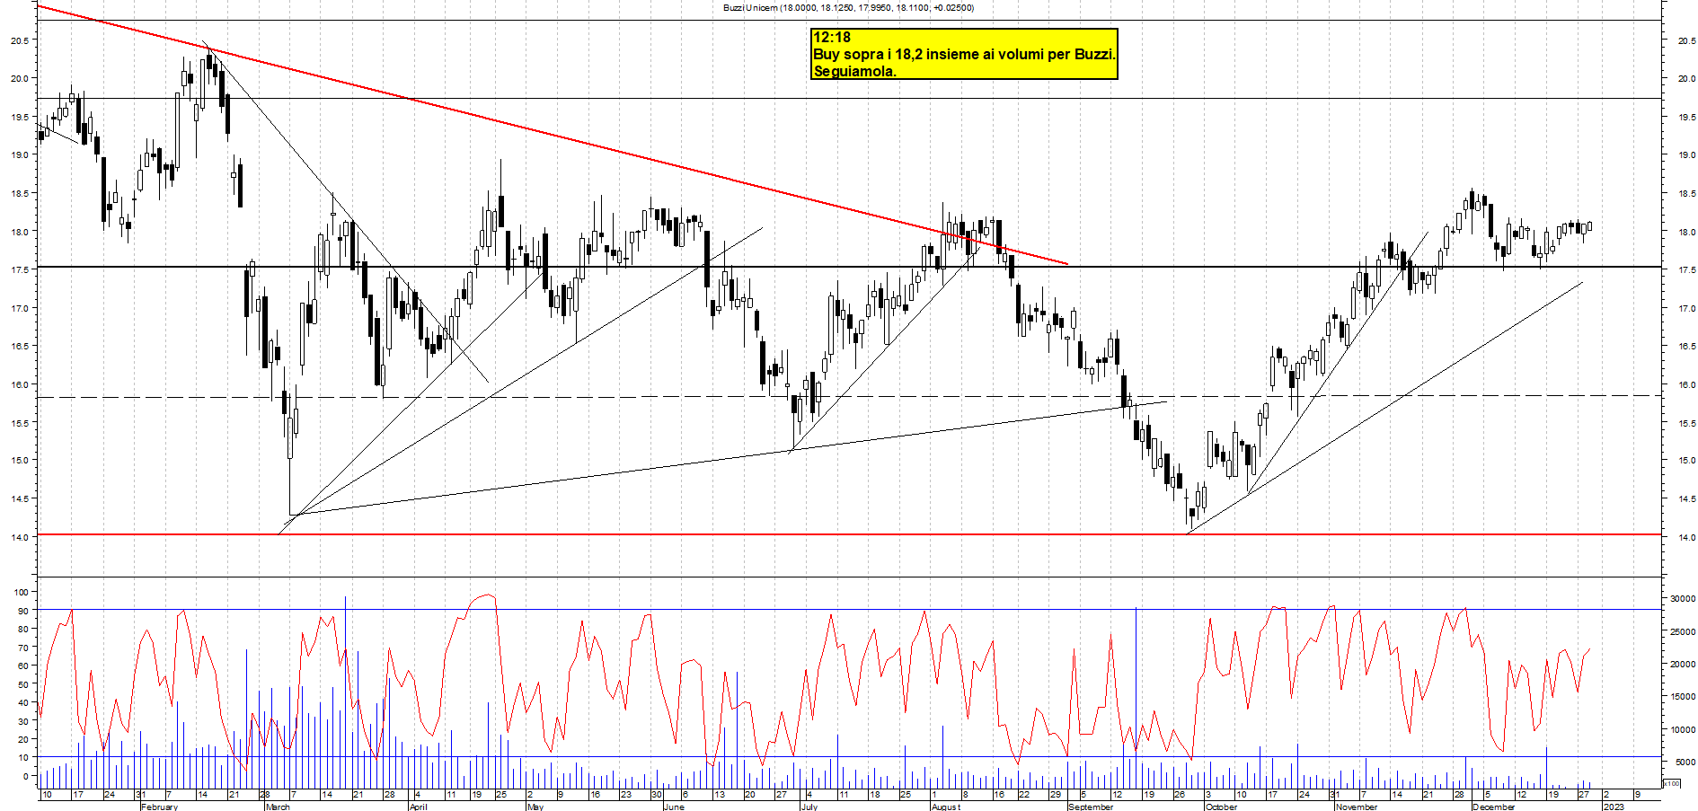
Task: Click '17.5' on the left price axis
Action: click(19, 269)
